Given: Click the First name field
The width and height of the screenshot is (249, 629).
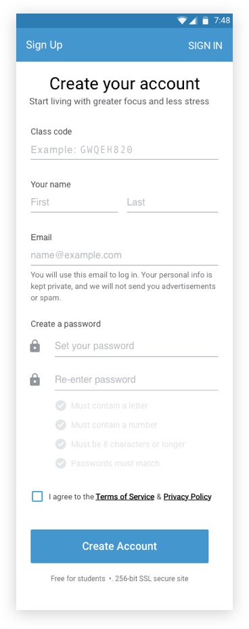Looking at the screenshot, I should [74, 202].
